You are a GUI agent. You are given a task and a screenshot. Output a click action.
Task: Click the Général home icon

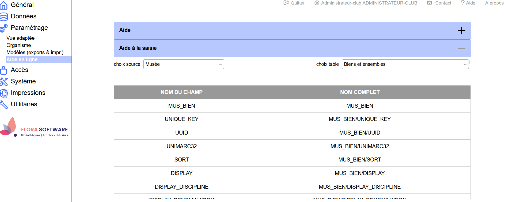coord(4,5)
